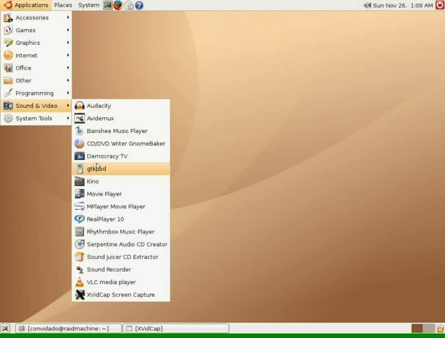
Task: Click the Sound Juicer CD Extractor icon
Action: coord(80,257)
